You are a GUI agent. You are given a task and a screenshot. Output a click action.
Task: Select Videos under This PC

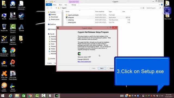(x=53, y=49)
